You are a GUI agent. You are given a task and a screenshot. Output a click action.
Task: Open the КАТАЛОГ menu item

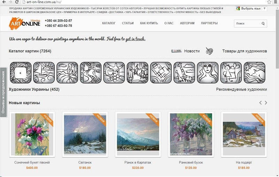pyautogui.click(x=109, y=23)
